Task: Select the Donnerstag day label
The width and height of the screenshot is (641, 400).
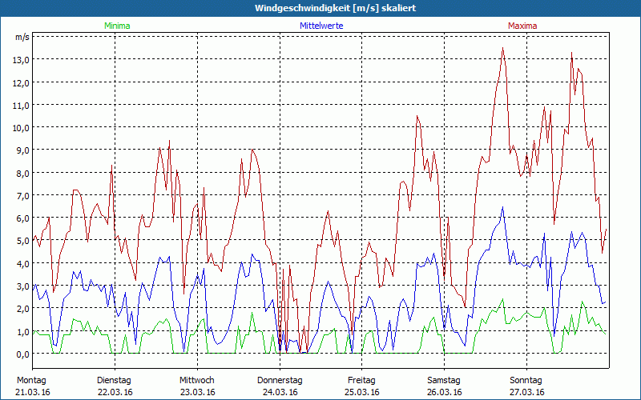Action: point(280,380)
